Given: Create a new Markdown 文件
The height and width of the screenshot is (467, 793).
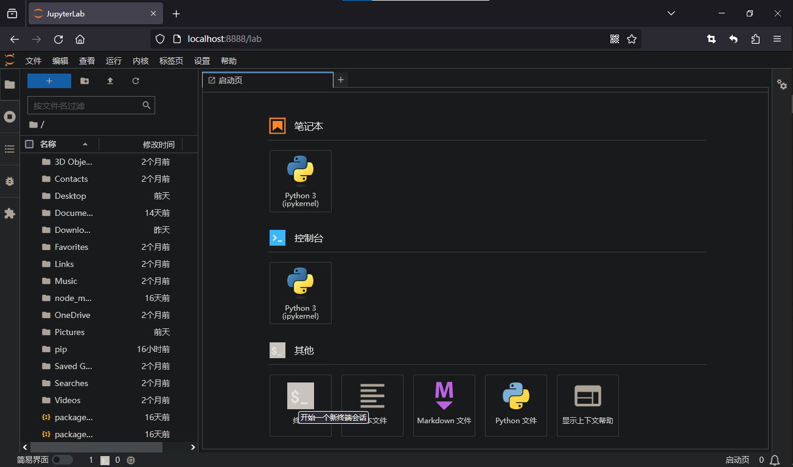Looking at the screenshot, I should 444,406.
